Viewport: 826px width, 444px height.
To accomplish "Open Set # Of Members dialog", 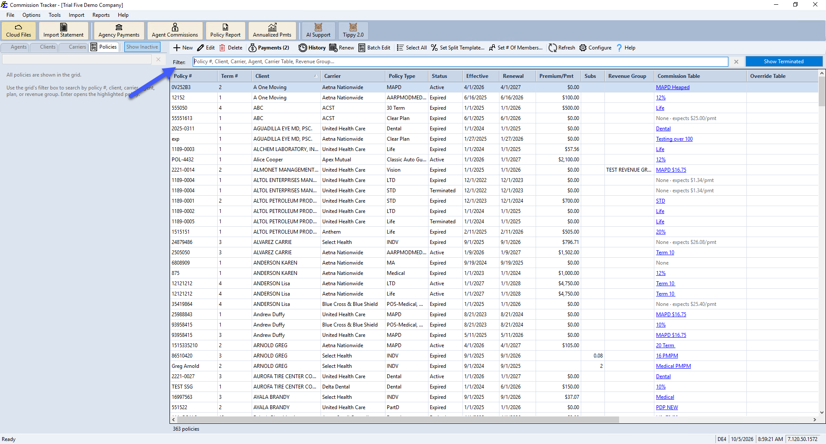I will [516, 48].
